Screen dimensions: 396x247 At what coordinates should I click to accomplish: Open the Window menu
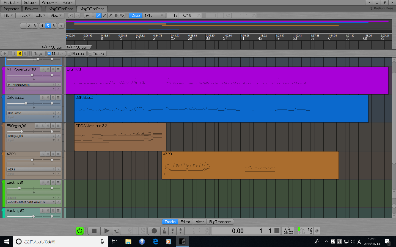pos(50,2)
